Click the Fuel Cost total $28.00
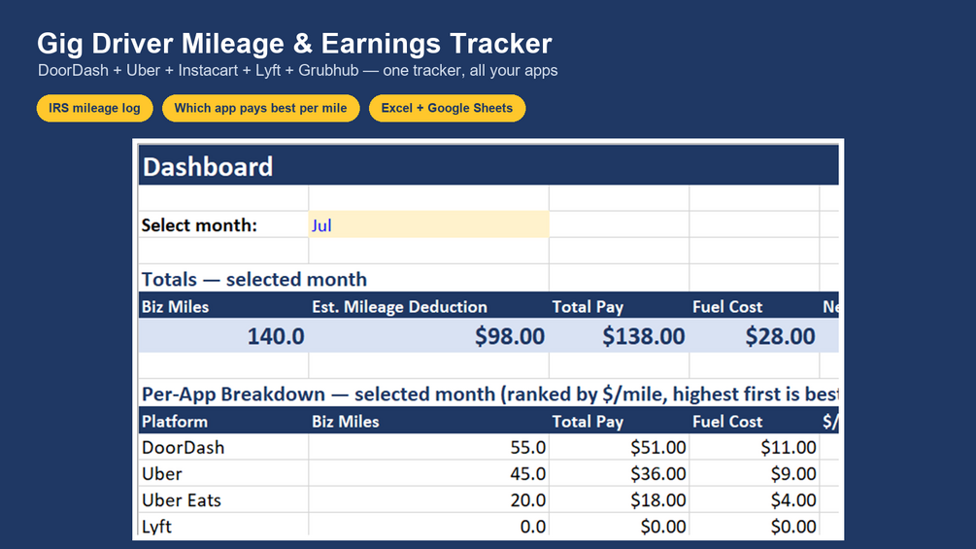 tap(755, 336)
